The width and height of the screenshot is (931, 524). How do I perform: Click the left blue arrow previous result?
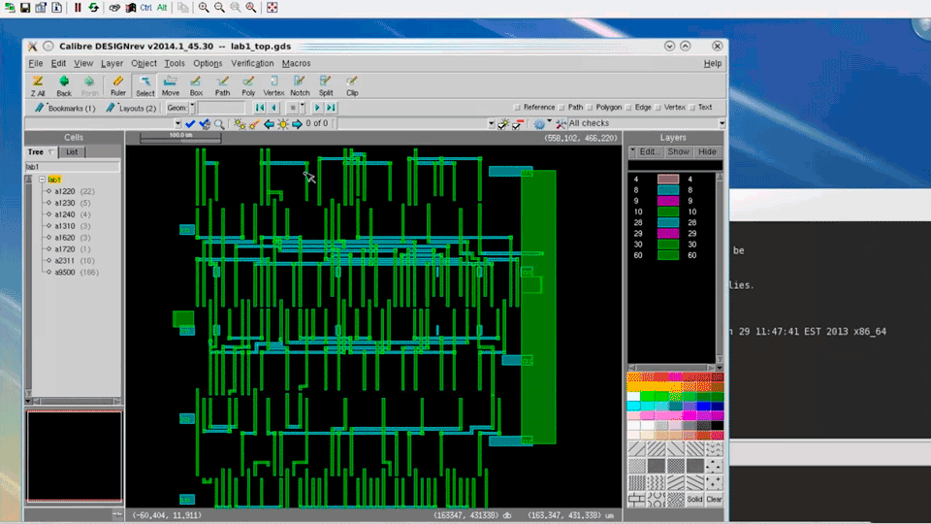[269, 123]
